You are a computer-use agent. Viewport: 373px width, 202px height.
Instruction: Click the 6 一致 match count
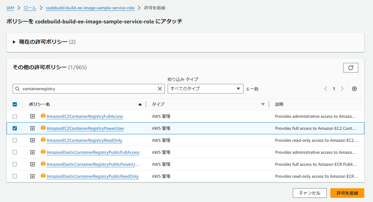tap(253, 89)
